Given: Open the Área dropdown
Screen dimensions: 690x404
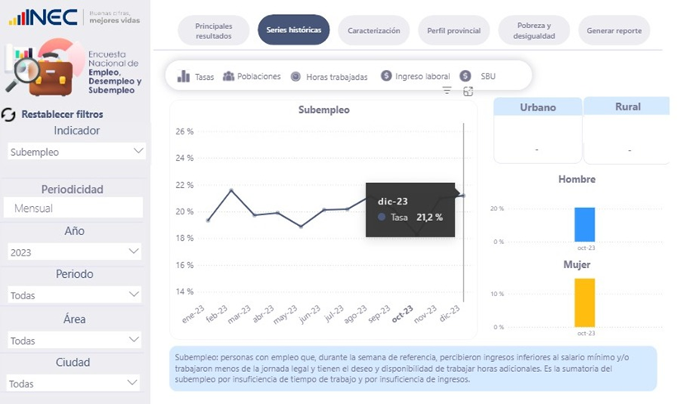Looking at the screenshot, I should (x=135, y=340).
